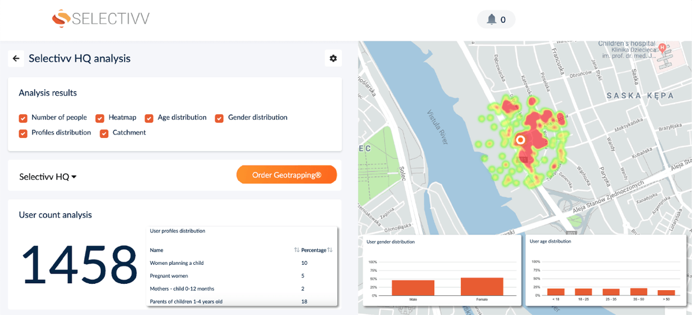
Task: Click the Male bar in gender chart
Action: [x=413, y=287]
